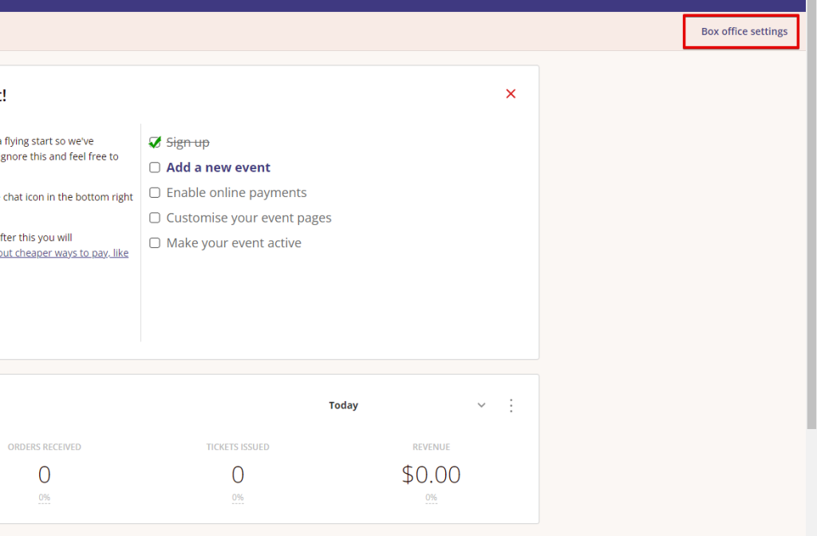Check the Enable online payments checkbox

tap(155, 192)
